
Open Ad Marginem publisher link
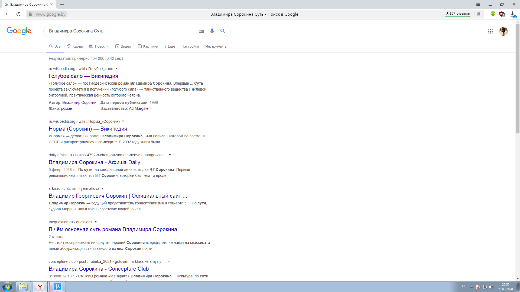[140, 108]
